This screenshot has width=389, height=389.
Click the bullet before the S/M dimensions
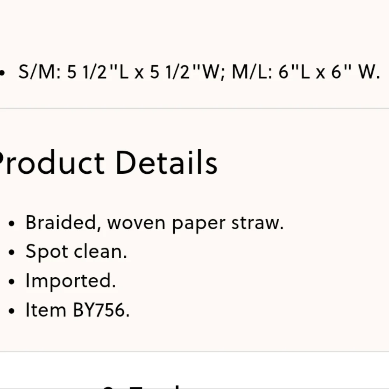pyautogui.click(x=2, y=73)
